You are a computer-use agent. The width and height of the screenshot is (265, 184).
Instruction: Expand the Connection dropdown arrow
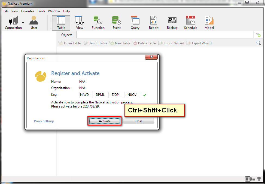click(x=23, y=23)
